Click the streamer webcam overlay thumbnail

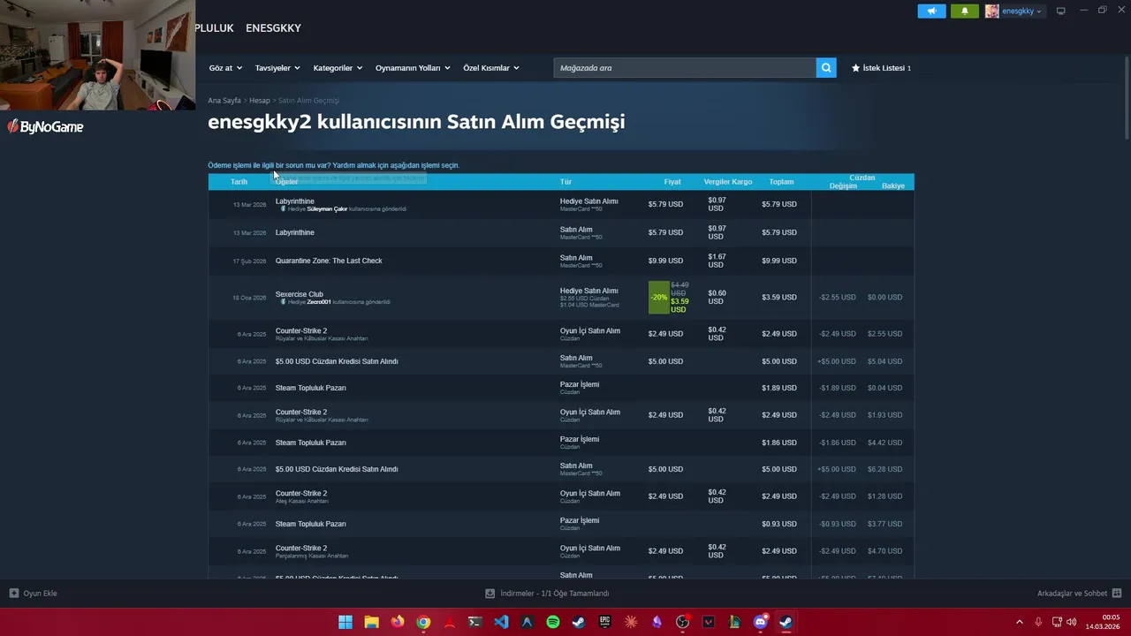coord(97,55)
